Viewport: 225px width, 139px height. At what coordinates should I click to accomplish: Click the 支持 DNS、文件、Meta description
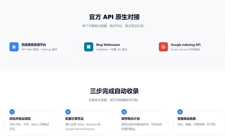pos(29,127)
